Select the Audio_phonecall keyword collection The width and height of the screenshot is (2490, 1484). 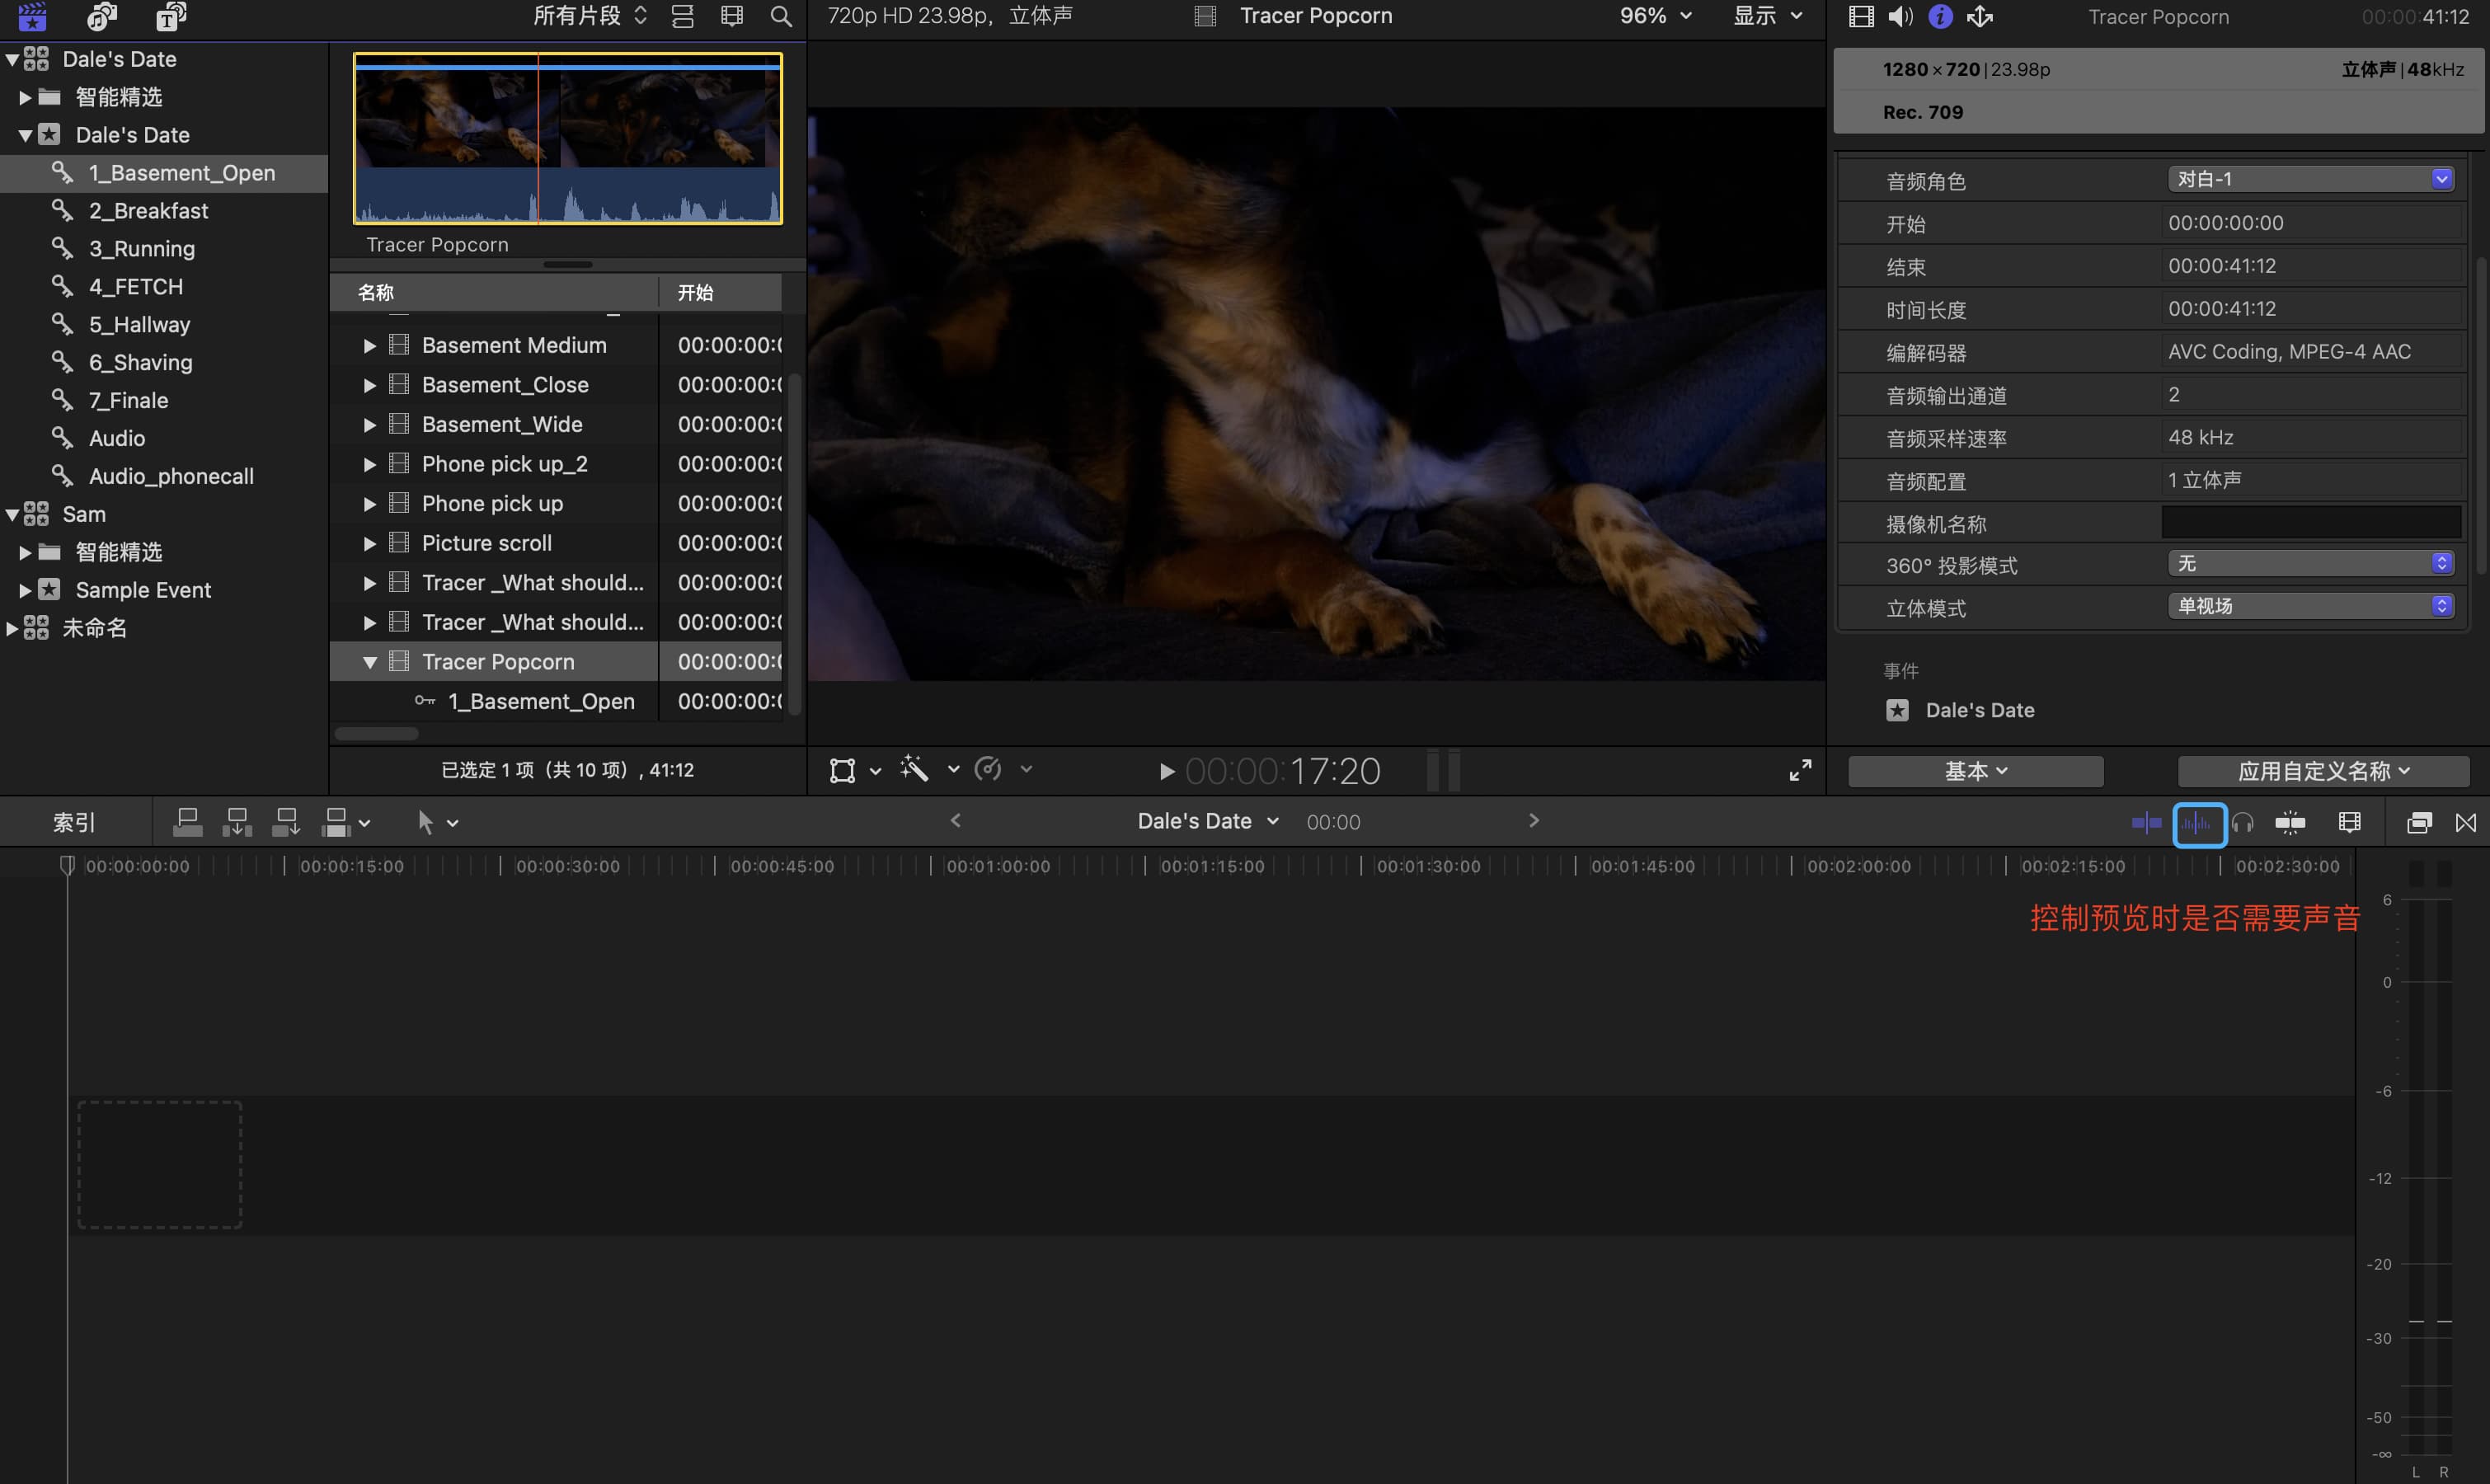tap(171, 476)
